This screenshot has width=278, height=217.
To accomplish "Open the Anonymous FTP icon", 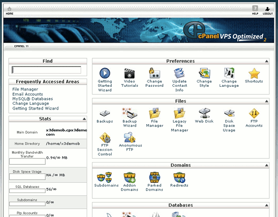I will click(x=130, y=137).
